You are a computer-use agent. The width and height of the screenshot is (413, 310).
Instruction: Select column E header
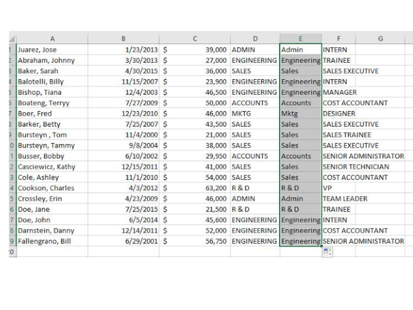click(x=301, y=39)
